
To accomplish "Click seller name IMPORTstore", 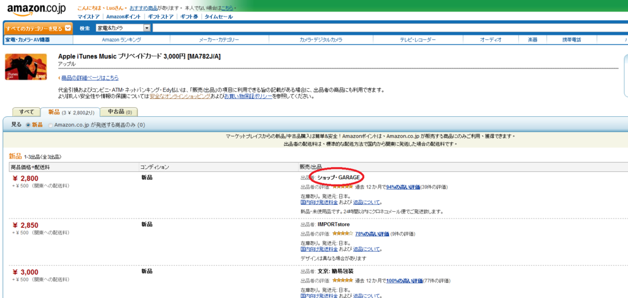I will pyautogui.click(x=333, y=225).
